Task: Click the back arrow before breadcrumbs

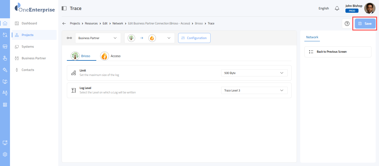Action: coord(64,24)
